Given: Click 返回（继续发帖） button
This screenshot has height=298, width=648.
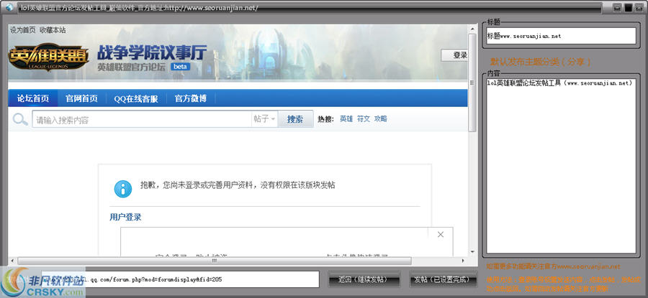Looking at the screenshot, I should click(x=364, y=279).
